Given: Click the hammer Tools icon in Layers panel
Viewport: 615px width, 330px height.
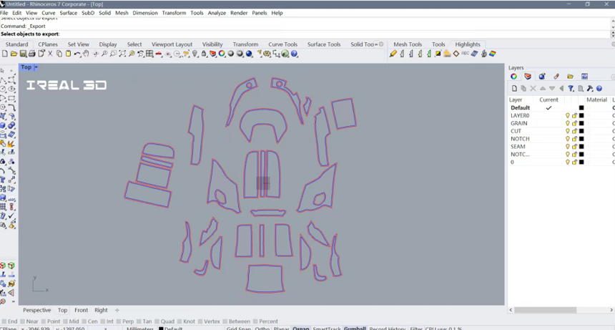Looking at the screenshot, I should click(589, 88).
